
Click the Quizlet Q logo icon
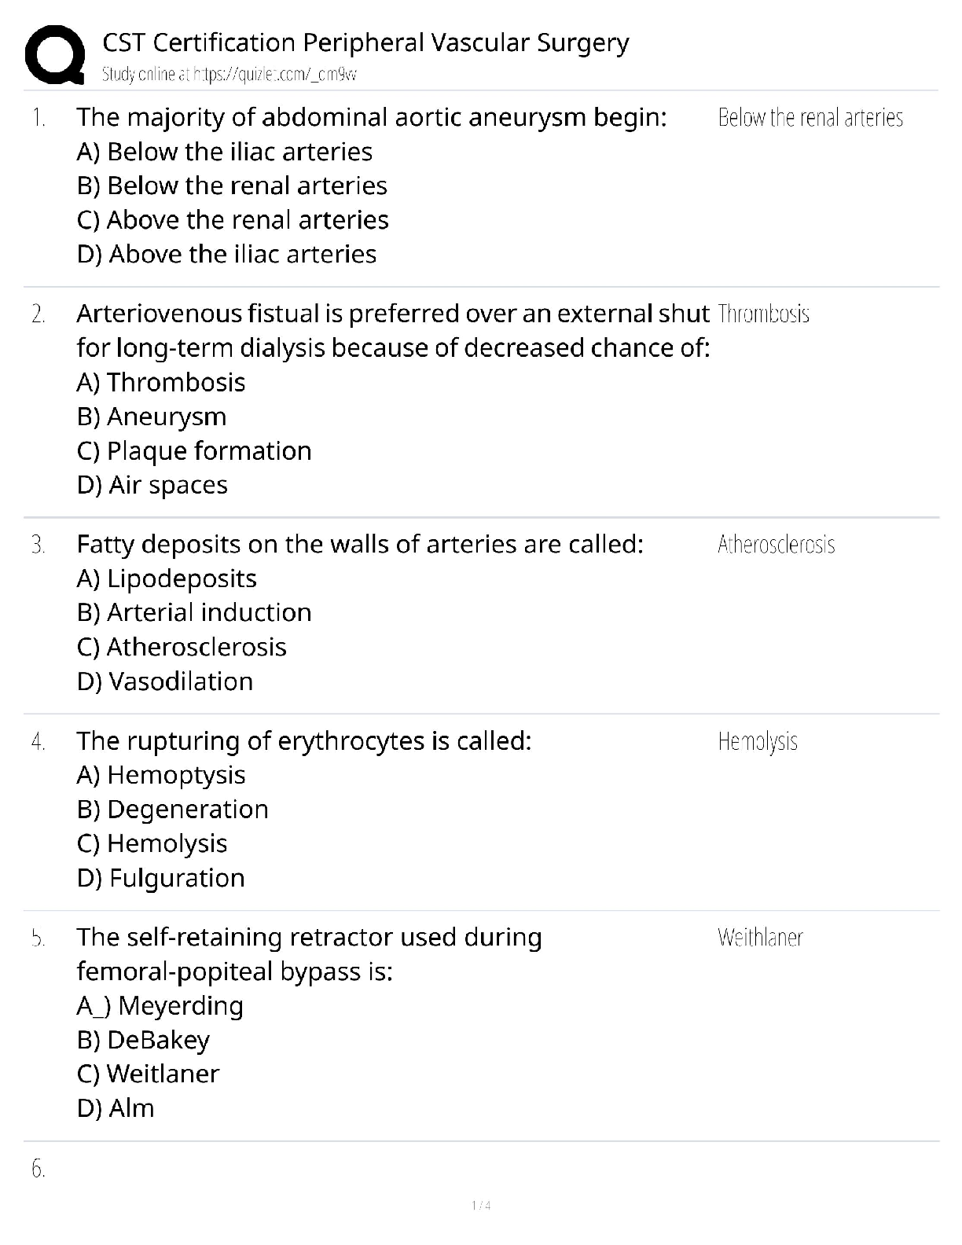[55, 53]
